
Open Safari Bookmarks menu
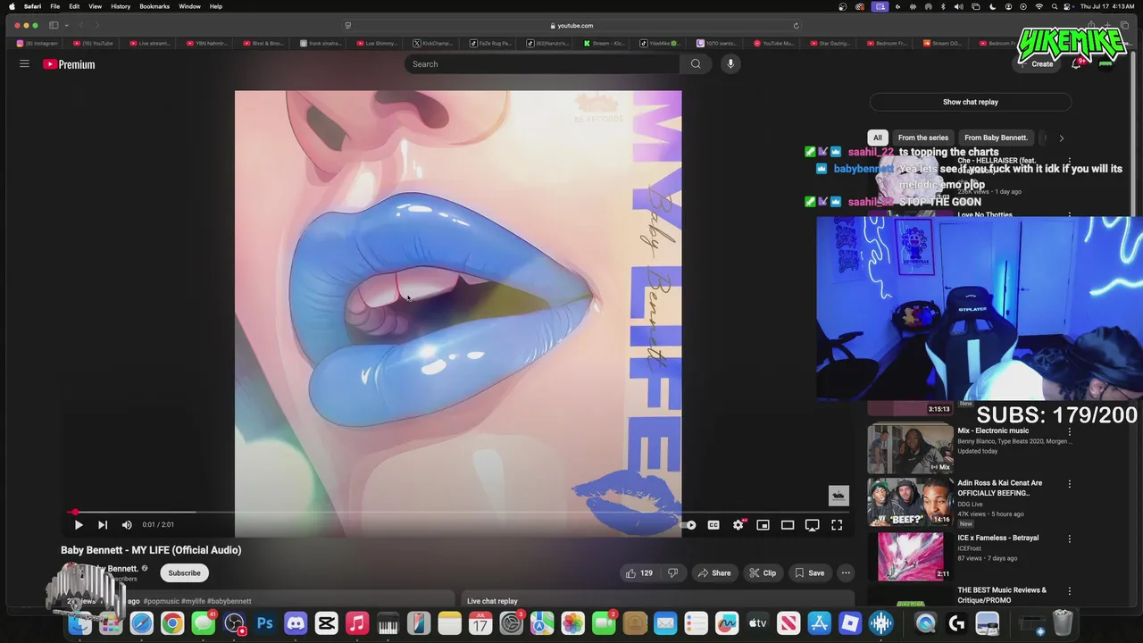click(154, 6)
